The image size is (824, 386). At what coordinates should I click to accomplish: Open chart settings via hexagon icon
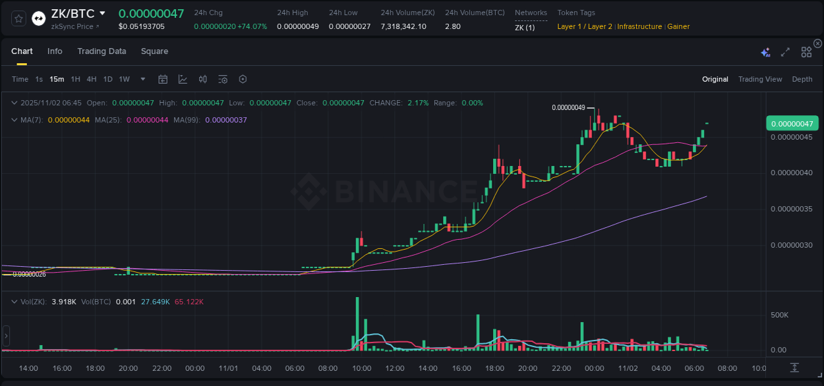click(x=243, y=79)
